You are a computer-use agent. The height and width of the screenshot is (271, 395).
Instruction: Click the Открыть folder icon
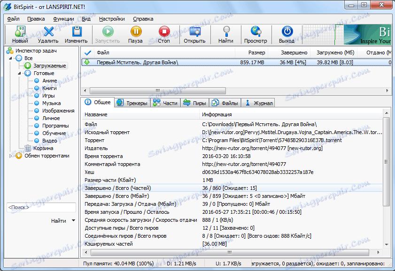pos(195,32)
